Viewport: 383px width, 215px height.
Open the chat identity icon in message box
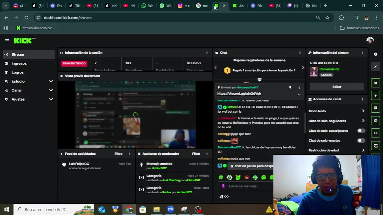223,186
